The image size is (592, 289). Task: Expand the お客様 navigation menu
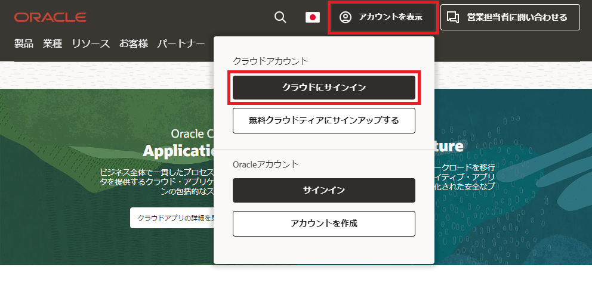[134, 43]
